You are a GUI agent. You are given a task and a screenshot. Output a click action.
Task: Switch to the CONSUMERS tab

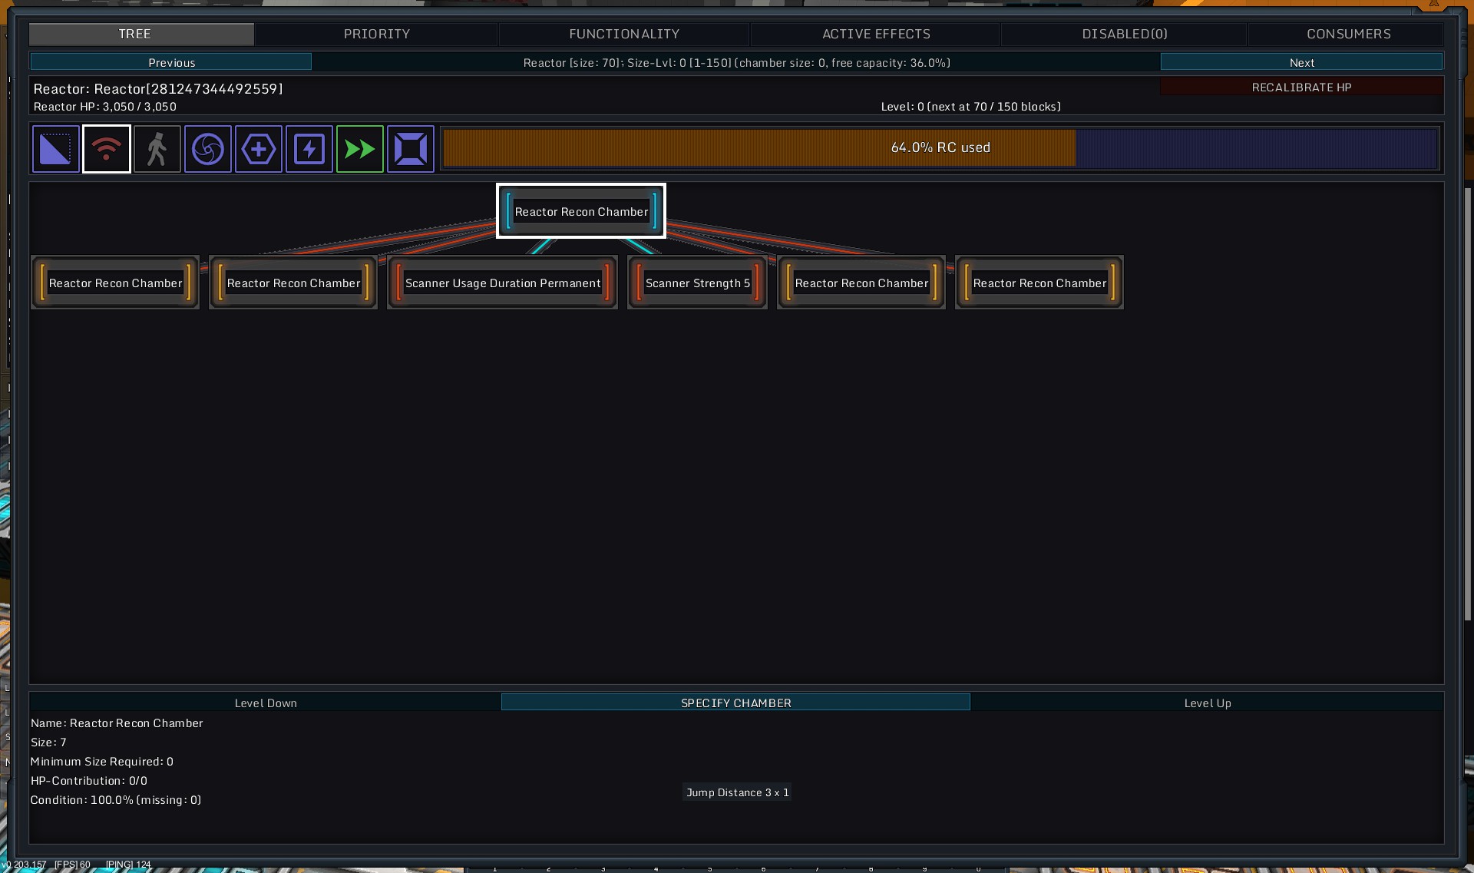1348,34
